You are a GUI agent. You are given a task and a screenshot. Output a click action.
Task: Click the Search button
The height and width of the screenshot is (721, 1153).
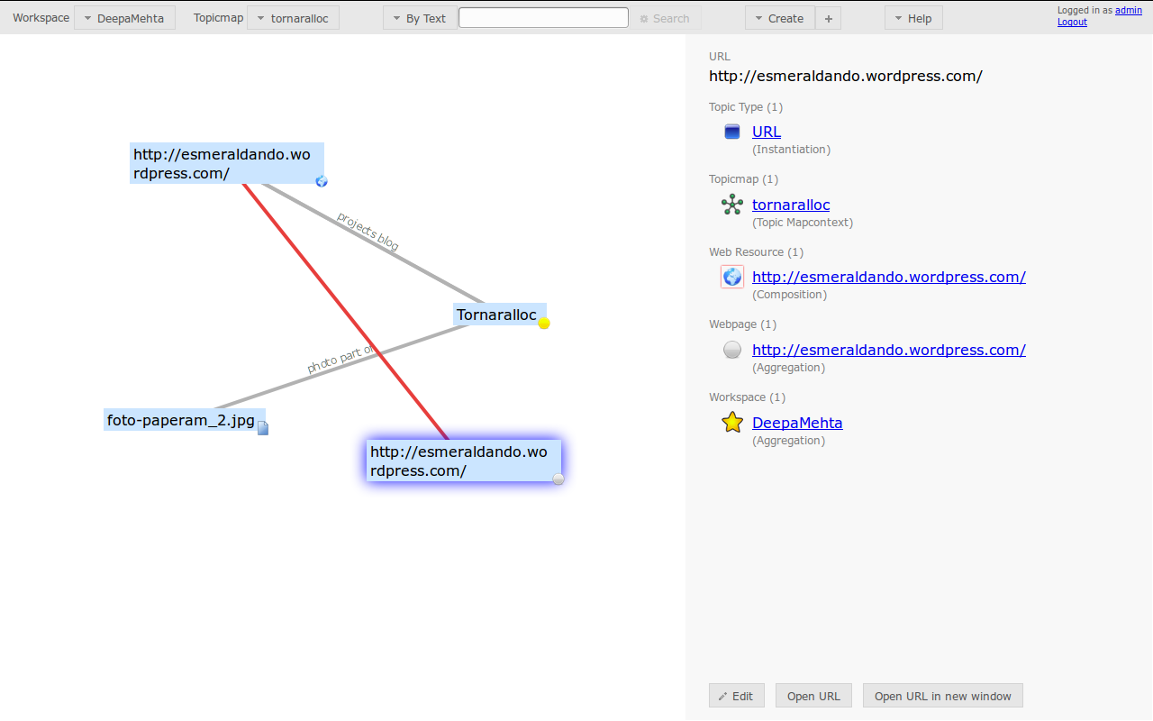[665, 18]
